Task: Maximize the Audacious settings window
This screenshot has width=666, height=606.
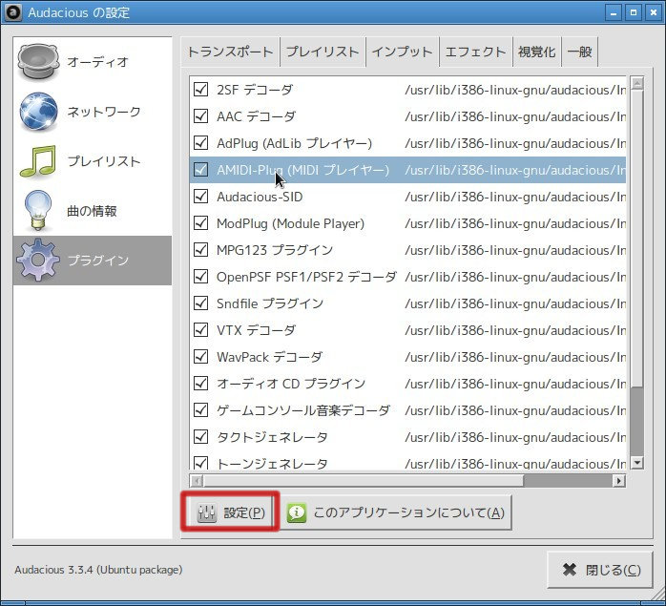Action: click(634, 12)
